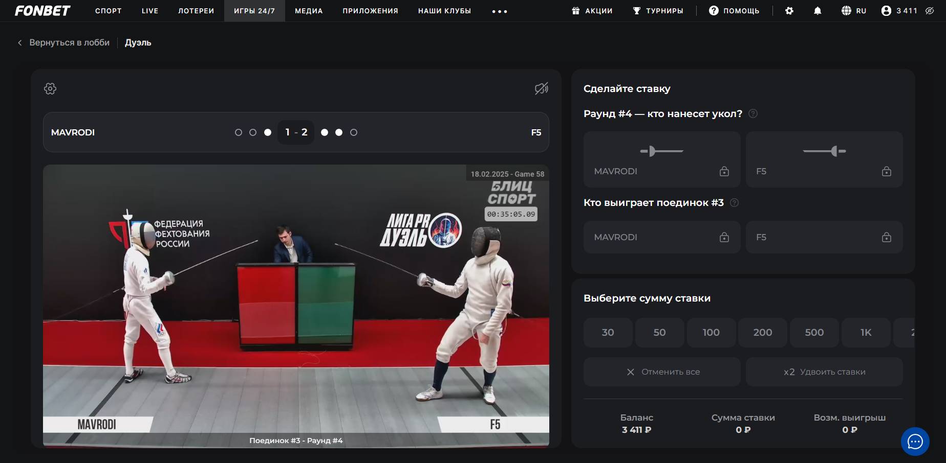Image resolution: width=946 pixels, height=463 pixels.
Task: Toggle balance visibility eye icon
Action: (x=930, y=11)
